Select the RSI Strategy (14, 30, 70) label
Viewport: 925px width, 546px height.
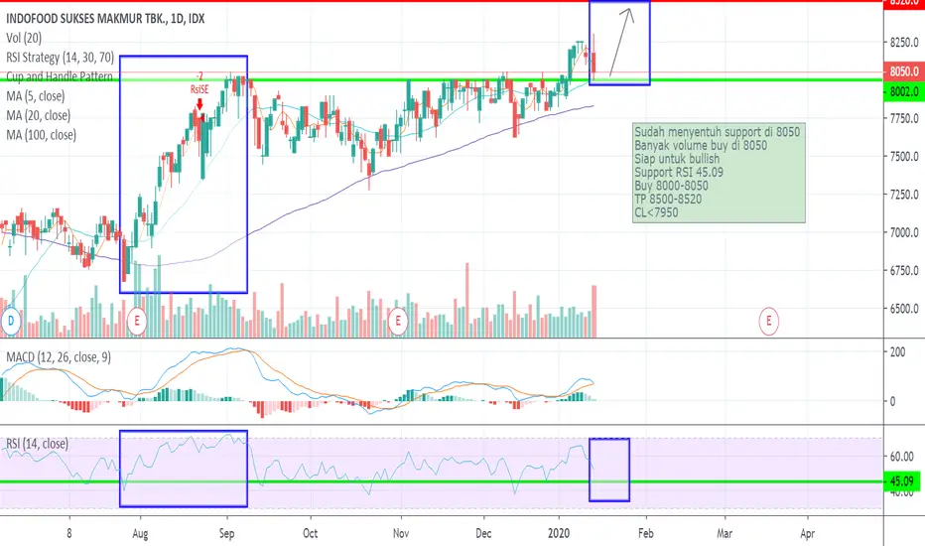click(61, 58)
